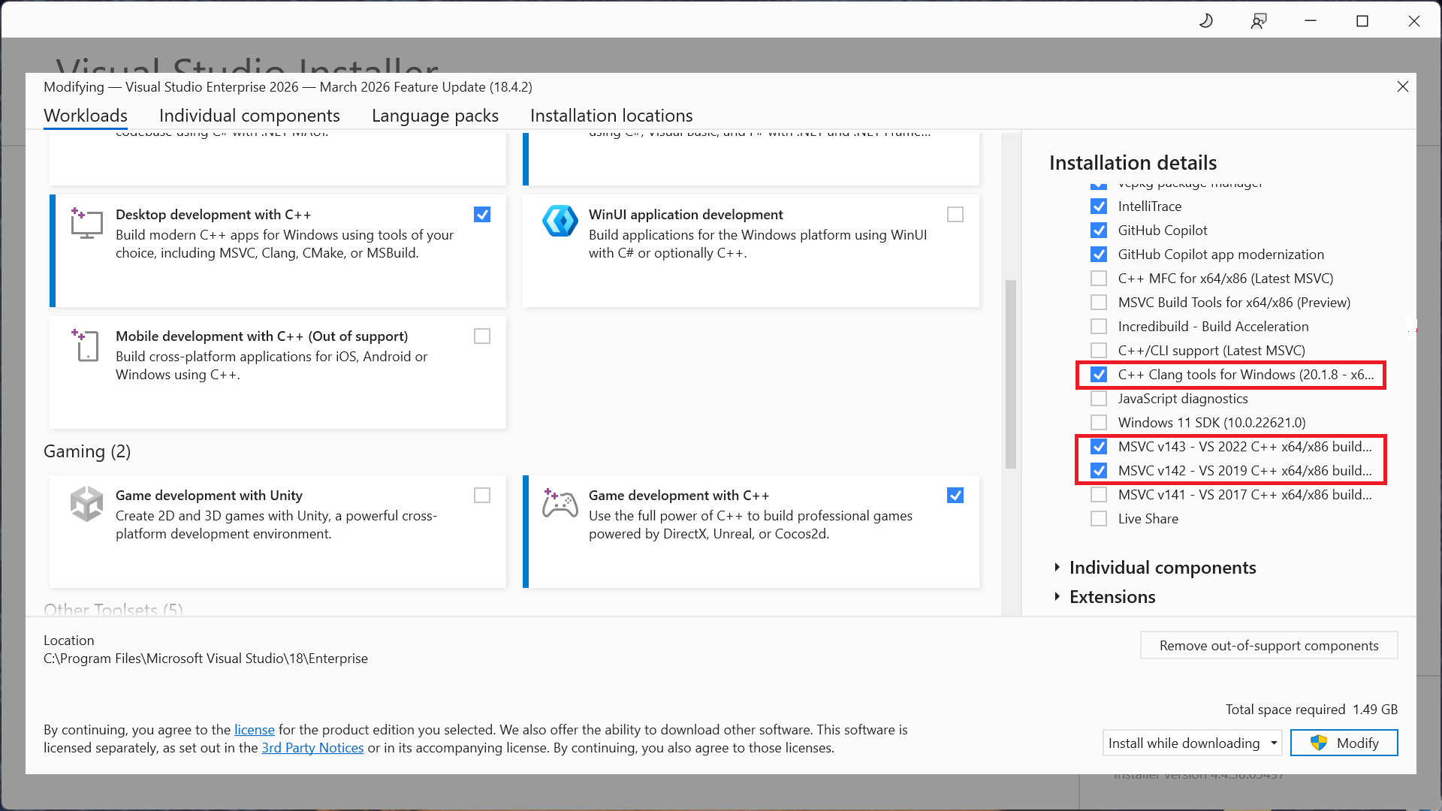Check MSVC v141 - VS 2017 build tools
This screenshot has width=1442, height=811.
tap(1099, 495)
